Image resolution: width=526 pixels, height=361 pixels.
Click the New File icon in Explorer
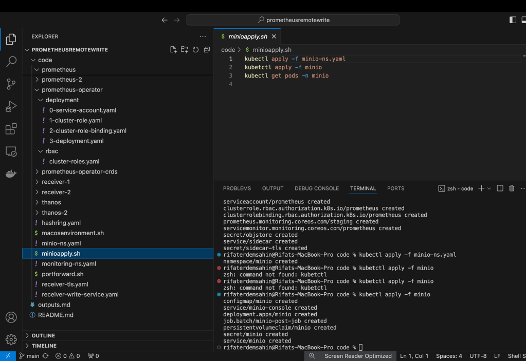point(173,50)
